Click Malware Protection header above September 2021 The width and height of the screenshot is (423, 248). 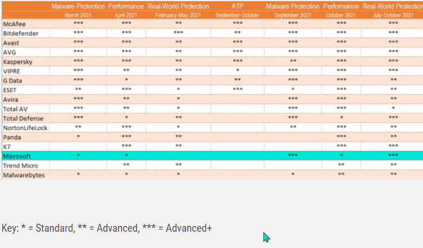pyautogui.click(x=293, y=6)
